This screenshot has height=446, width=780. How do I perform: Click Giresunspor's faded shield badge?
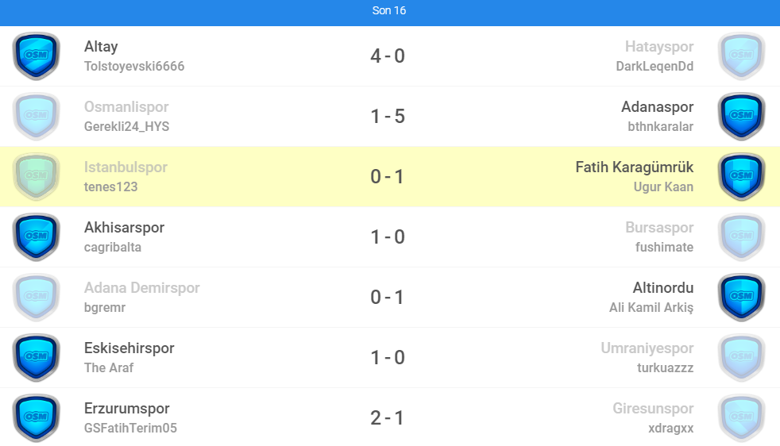[741, 417]
